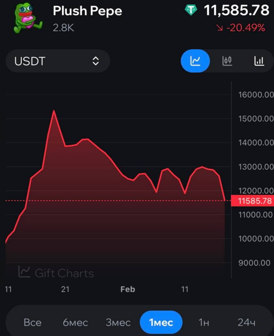Image resolution: width=274 pixels, height=336 pixels.
Task: Click the chart peak near 15000
Action: [54, 111]
